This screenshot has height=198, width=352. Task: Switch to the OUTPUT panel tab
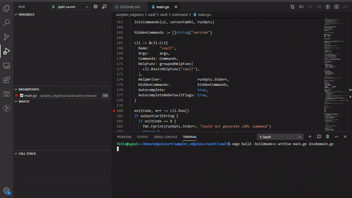(143, 137)
